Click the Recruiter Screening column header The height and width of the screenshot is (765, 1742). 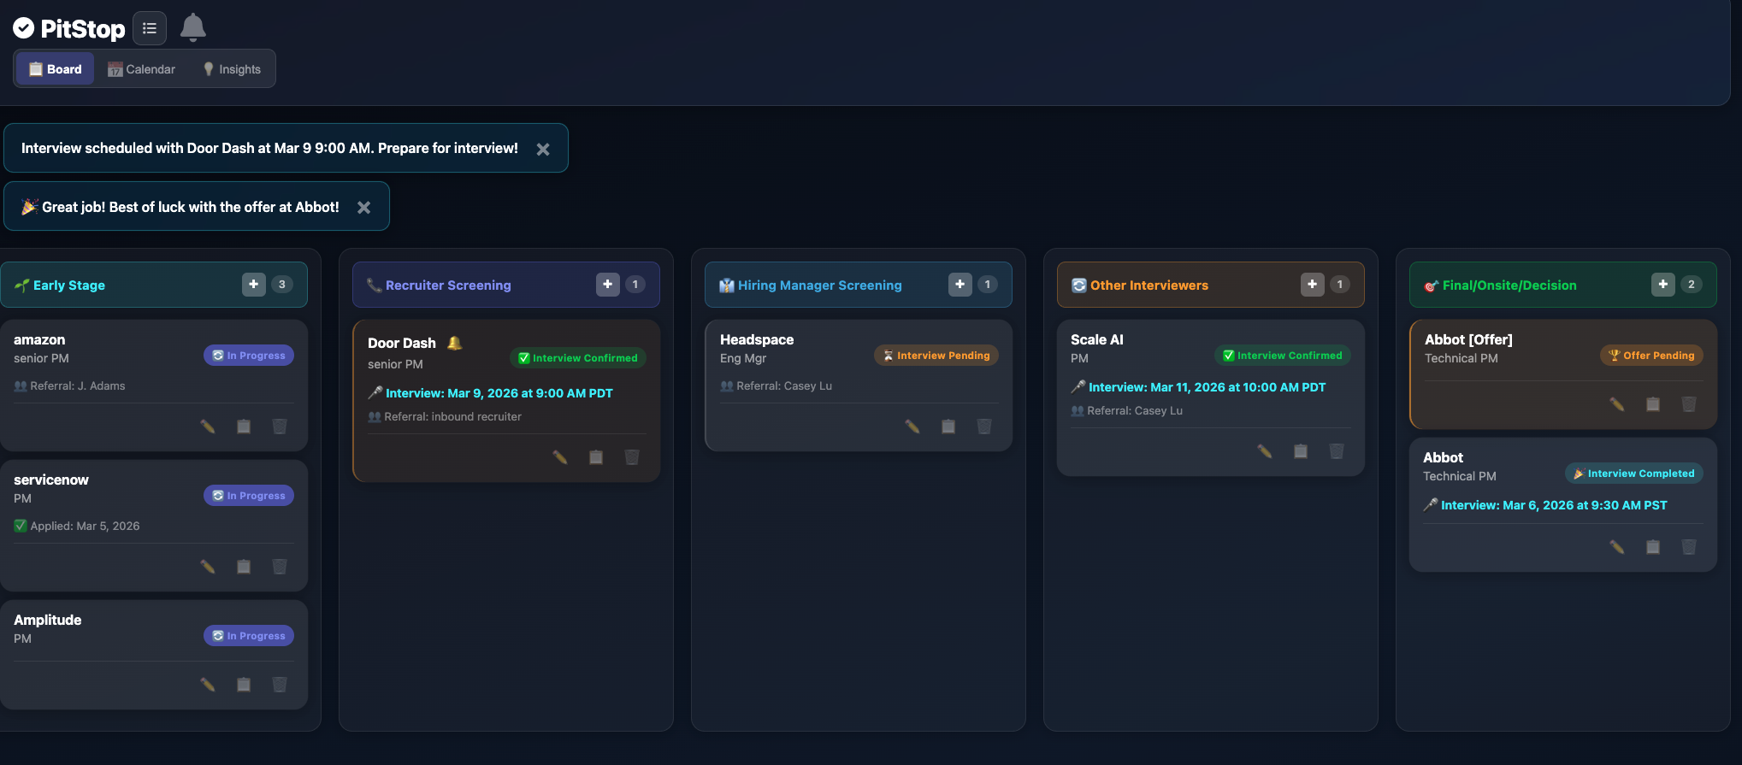click(x=506, y=285)
